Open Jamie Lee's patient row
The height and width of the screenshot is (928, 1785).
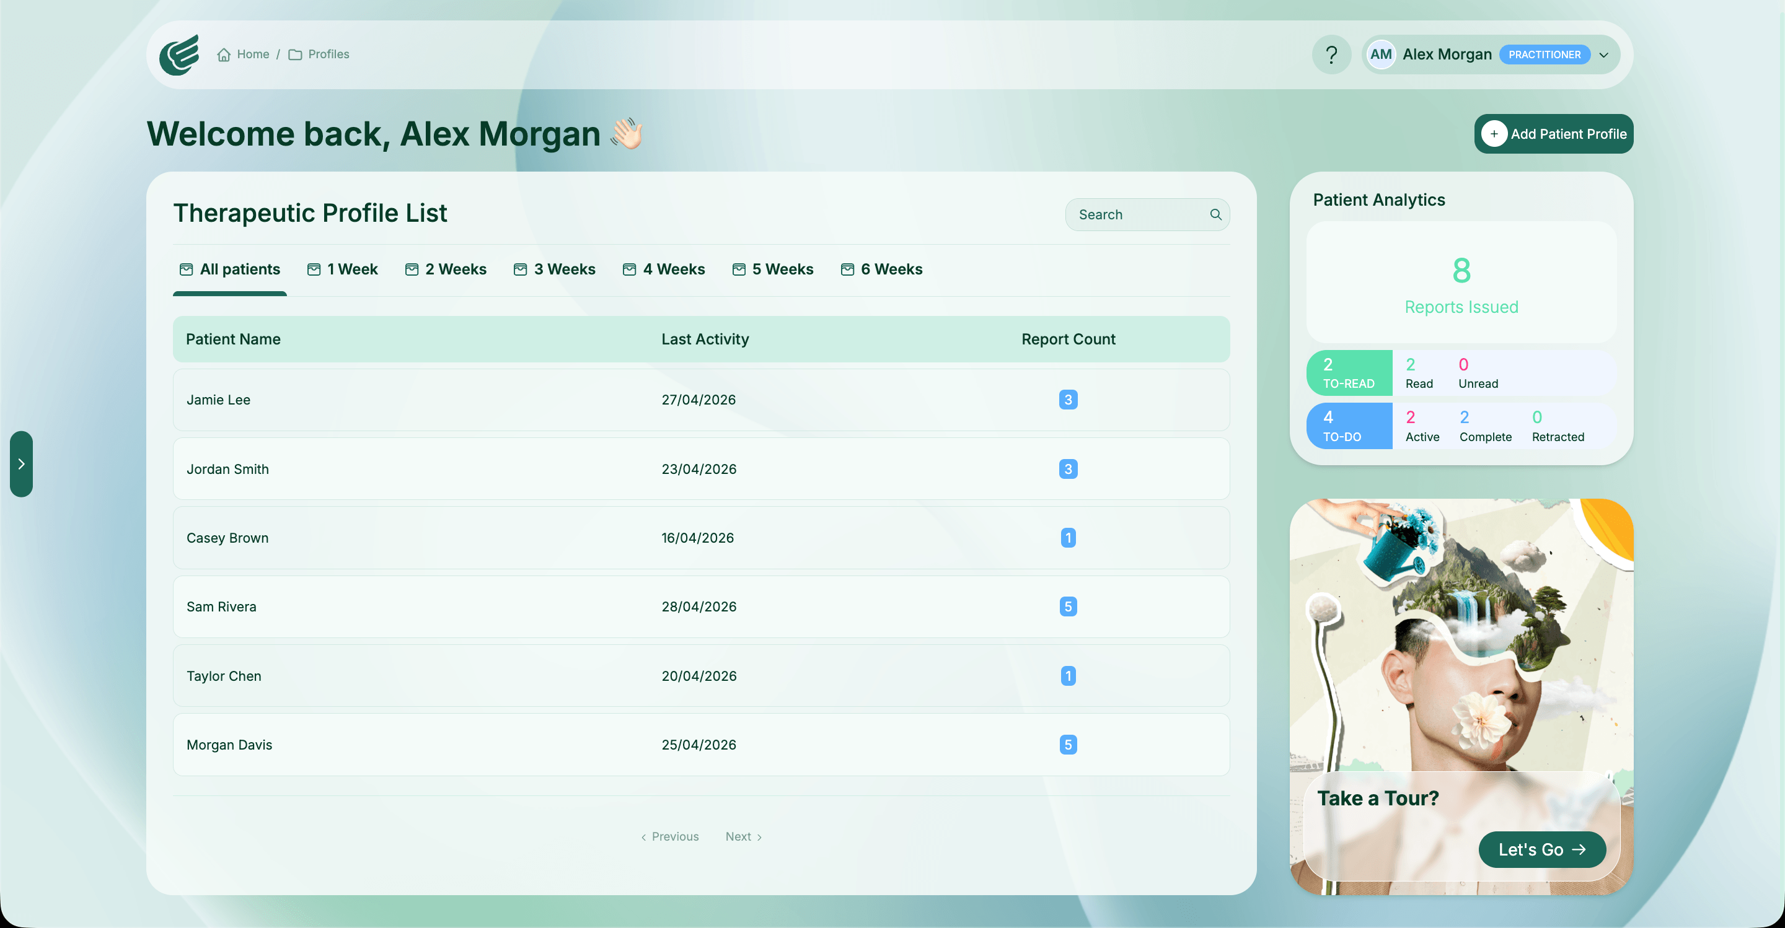pyautogui.click(x=701, y=400)
